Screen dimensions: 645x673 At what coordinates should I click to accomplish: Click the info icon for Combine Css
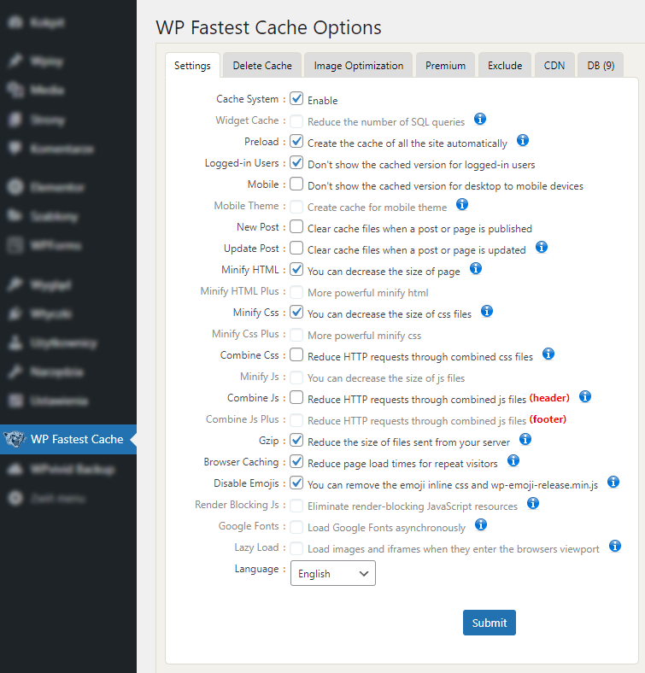click(548, 354)
